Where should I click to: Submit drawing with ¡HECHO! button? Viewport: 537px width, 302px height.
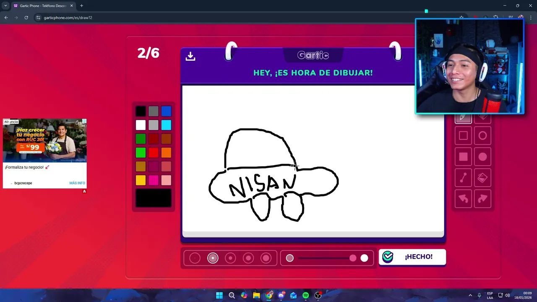(x=412, y=257)
